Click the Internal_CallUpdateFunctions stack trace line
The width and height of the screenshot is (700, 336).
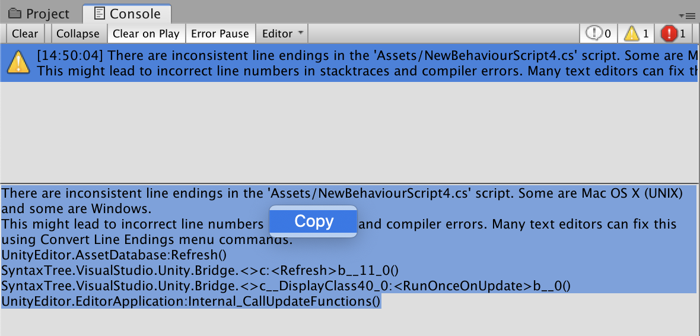pos(191,302)
